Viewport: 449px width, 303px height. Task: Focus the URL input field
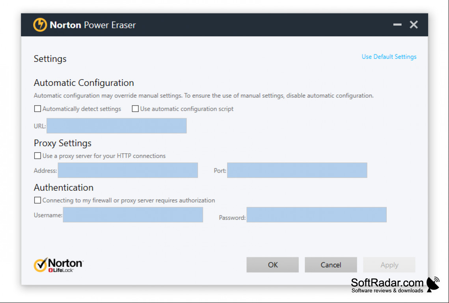pyautogui.click(x=117, y=126)
